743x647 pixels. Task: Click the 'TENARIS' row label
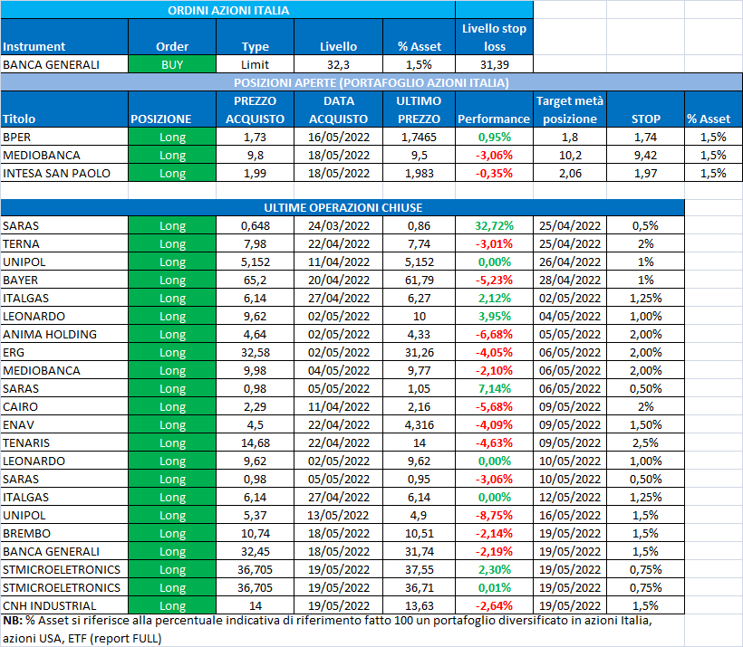(64, 442)
